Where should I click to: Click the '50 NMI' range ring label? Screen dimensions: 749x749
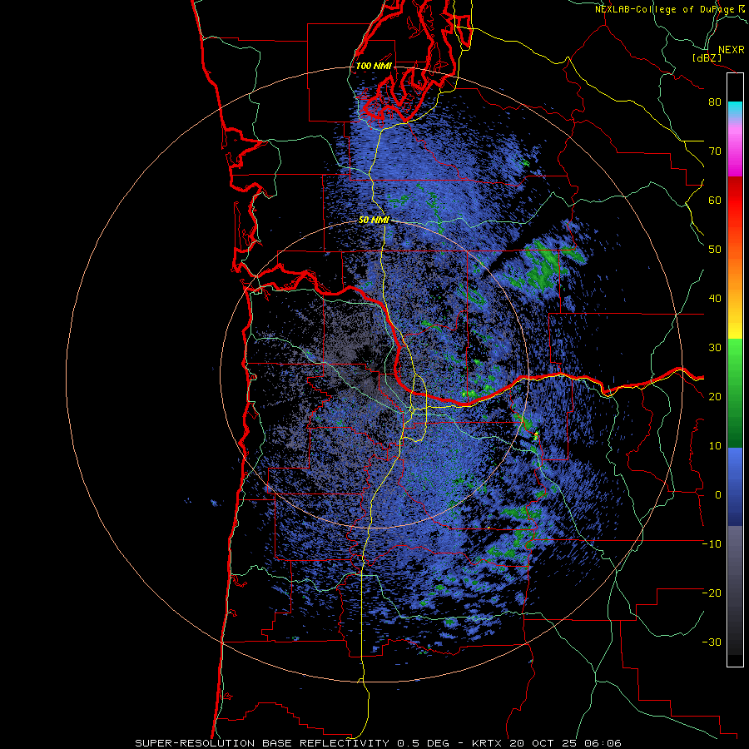[x=374, y=221]
